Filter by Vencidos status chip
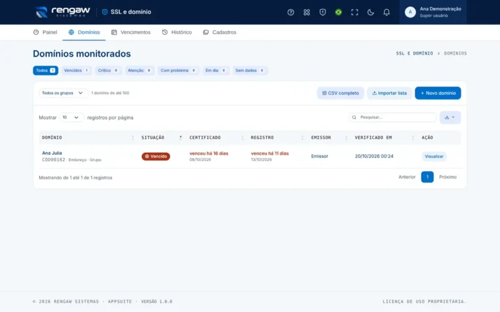Viewport: 500px width, 312px height. 76,70
